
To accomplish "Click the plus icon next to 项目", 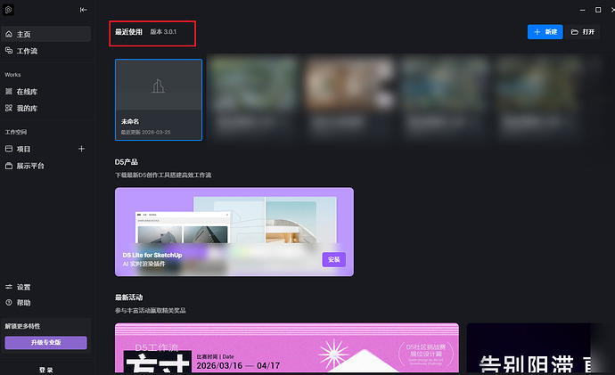I will [x=82, y=149].
